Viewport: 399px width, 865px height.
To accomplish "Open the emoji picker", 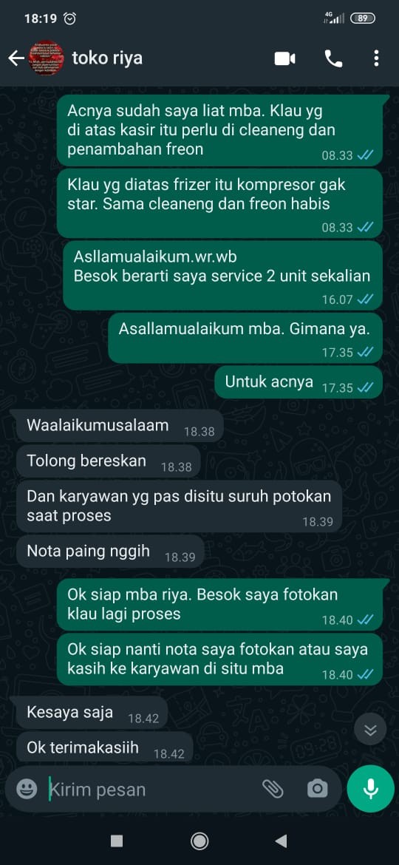I will 27,788.
